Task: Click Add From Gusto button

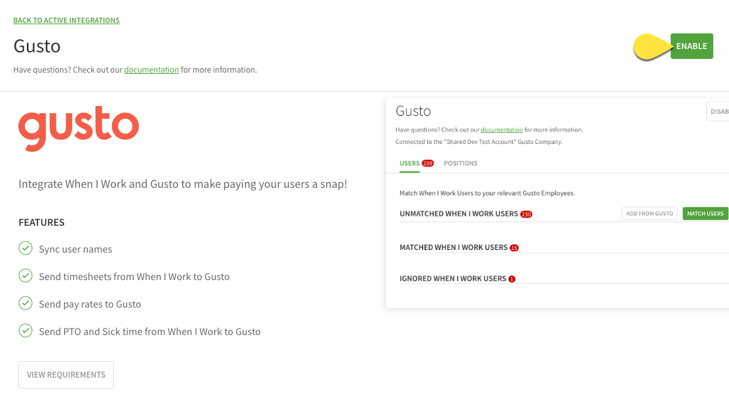Action: coord(650,213)
